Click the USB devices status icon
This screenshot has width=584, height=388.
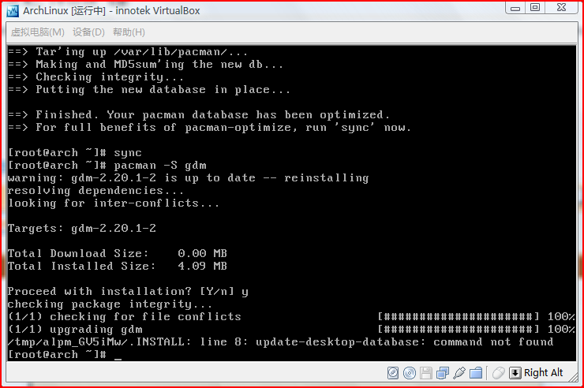459,373
